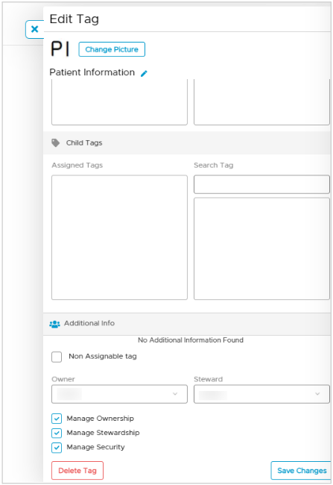Click into the Search Tag input field
Viewport: 333px width, 485px height.
tap(261, 184)
